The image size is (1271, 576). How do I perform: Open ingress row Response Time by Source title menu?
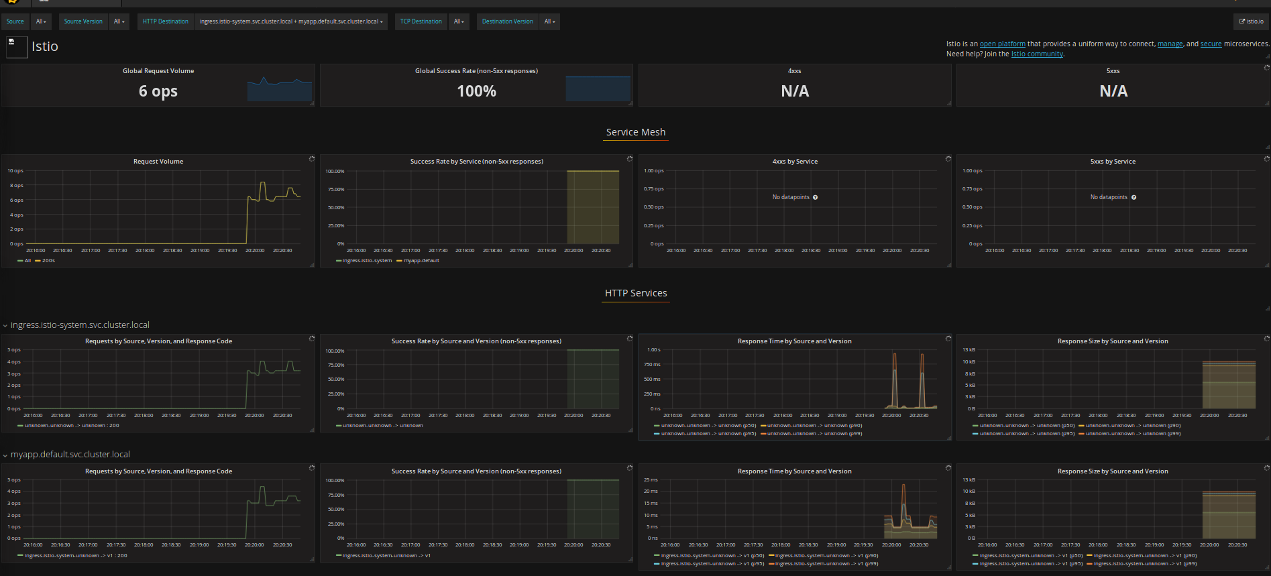(795, 341)
